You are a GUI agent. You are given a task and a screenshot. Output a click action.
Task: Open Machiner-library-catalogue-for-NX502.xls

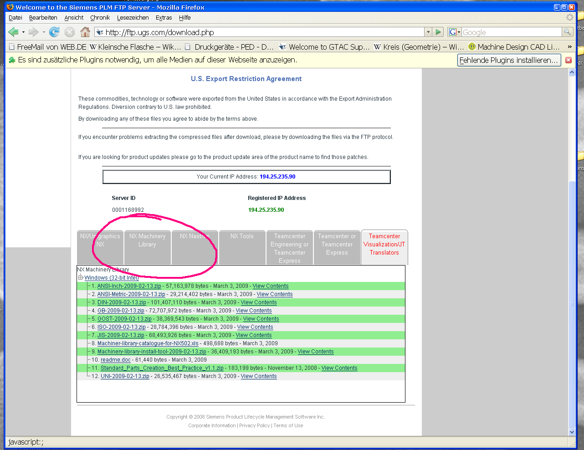pos(148,343)
